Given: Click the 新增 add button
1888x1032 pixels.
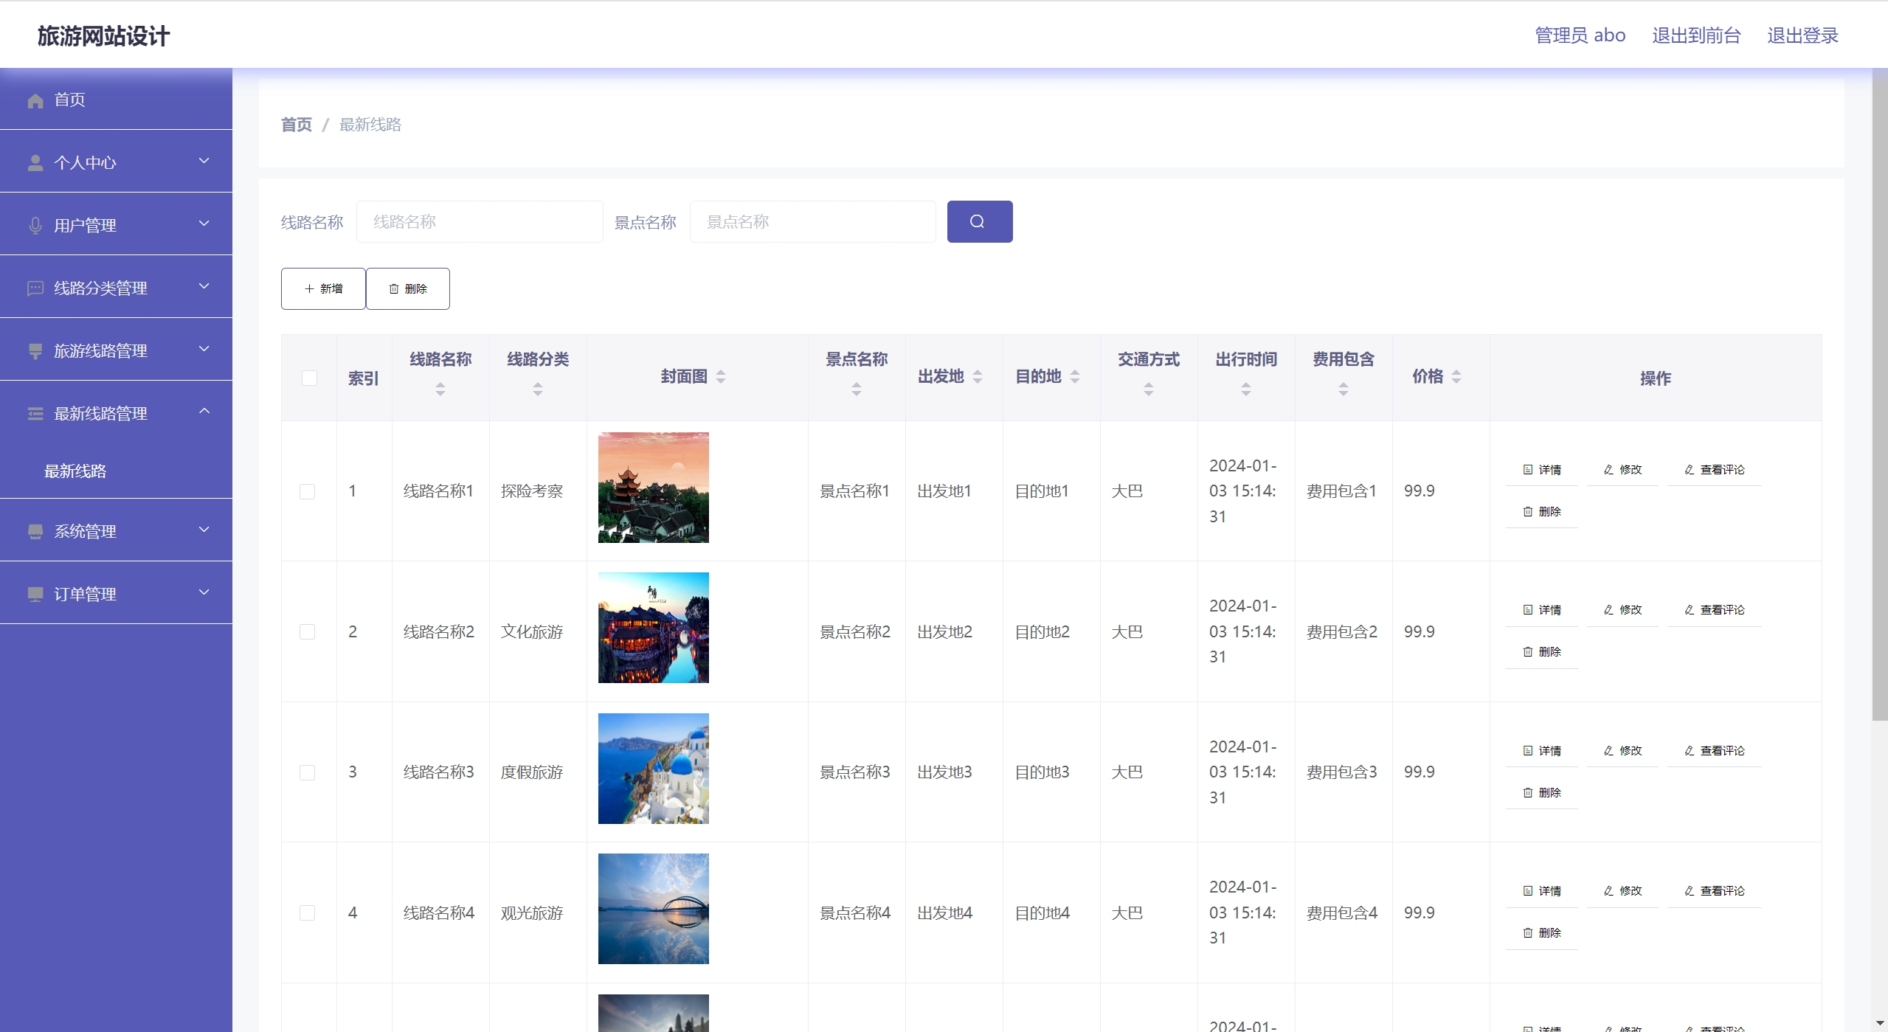Looking at the screenshot, I should 323,288.
